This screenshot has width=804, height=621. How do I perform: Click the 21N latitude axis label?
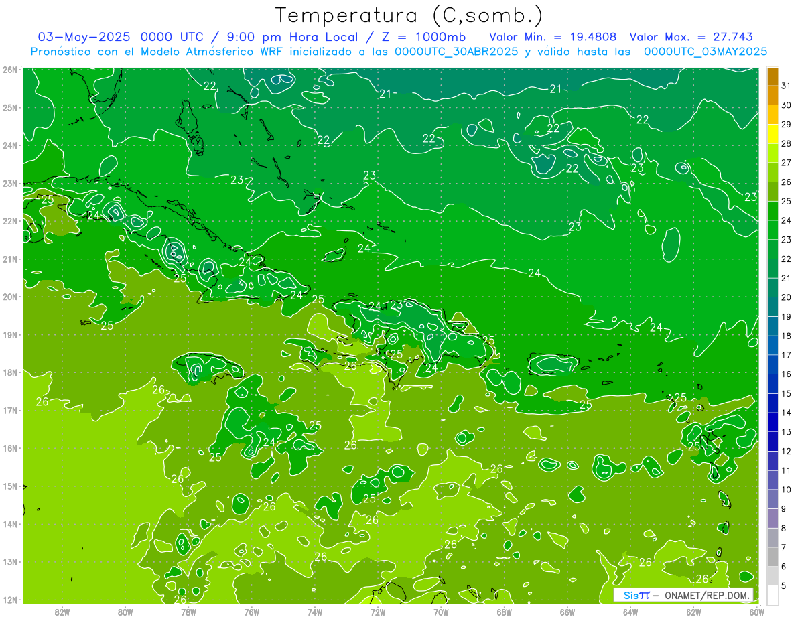10,259
